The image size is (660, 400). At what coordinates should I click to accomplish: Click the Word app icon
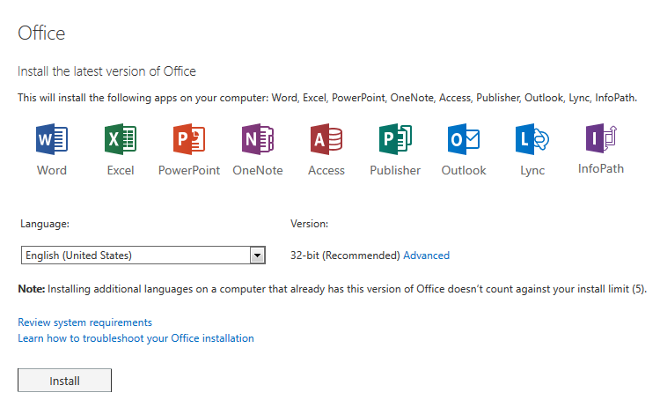click(52, 139)
